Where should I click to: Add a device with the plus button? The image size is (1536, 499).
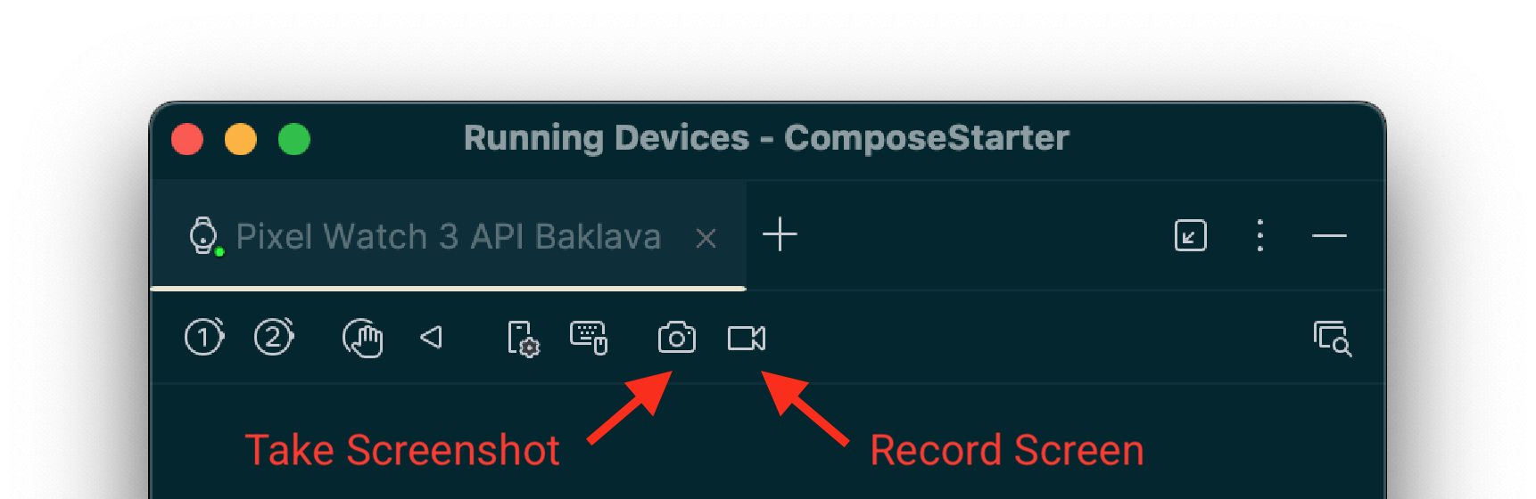[x=780, y=235]
